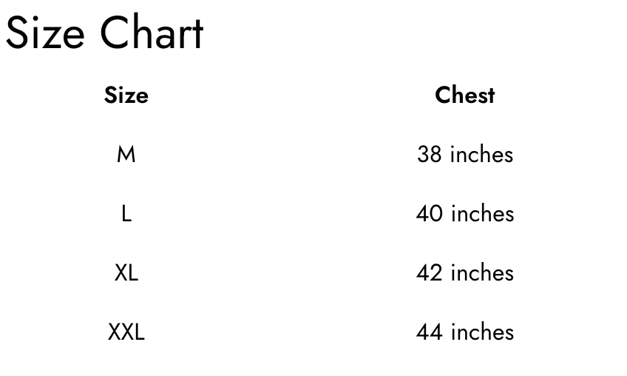Click the word Size in the page title
Screen dimensions: 627x376
pyautogui.click(x=45, y=34)
